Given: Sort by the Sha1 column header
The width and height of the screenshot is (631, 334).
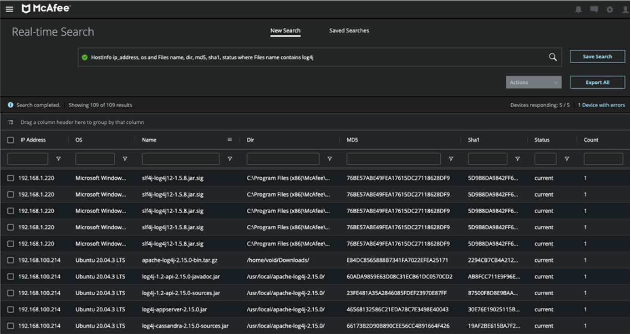Looking at the screenshot, I should coord(473,140).
